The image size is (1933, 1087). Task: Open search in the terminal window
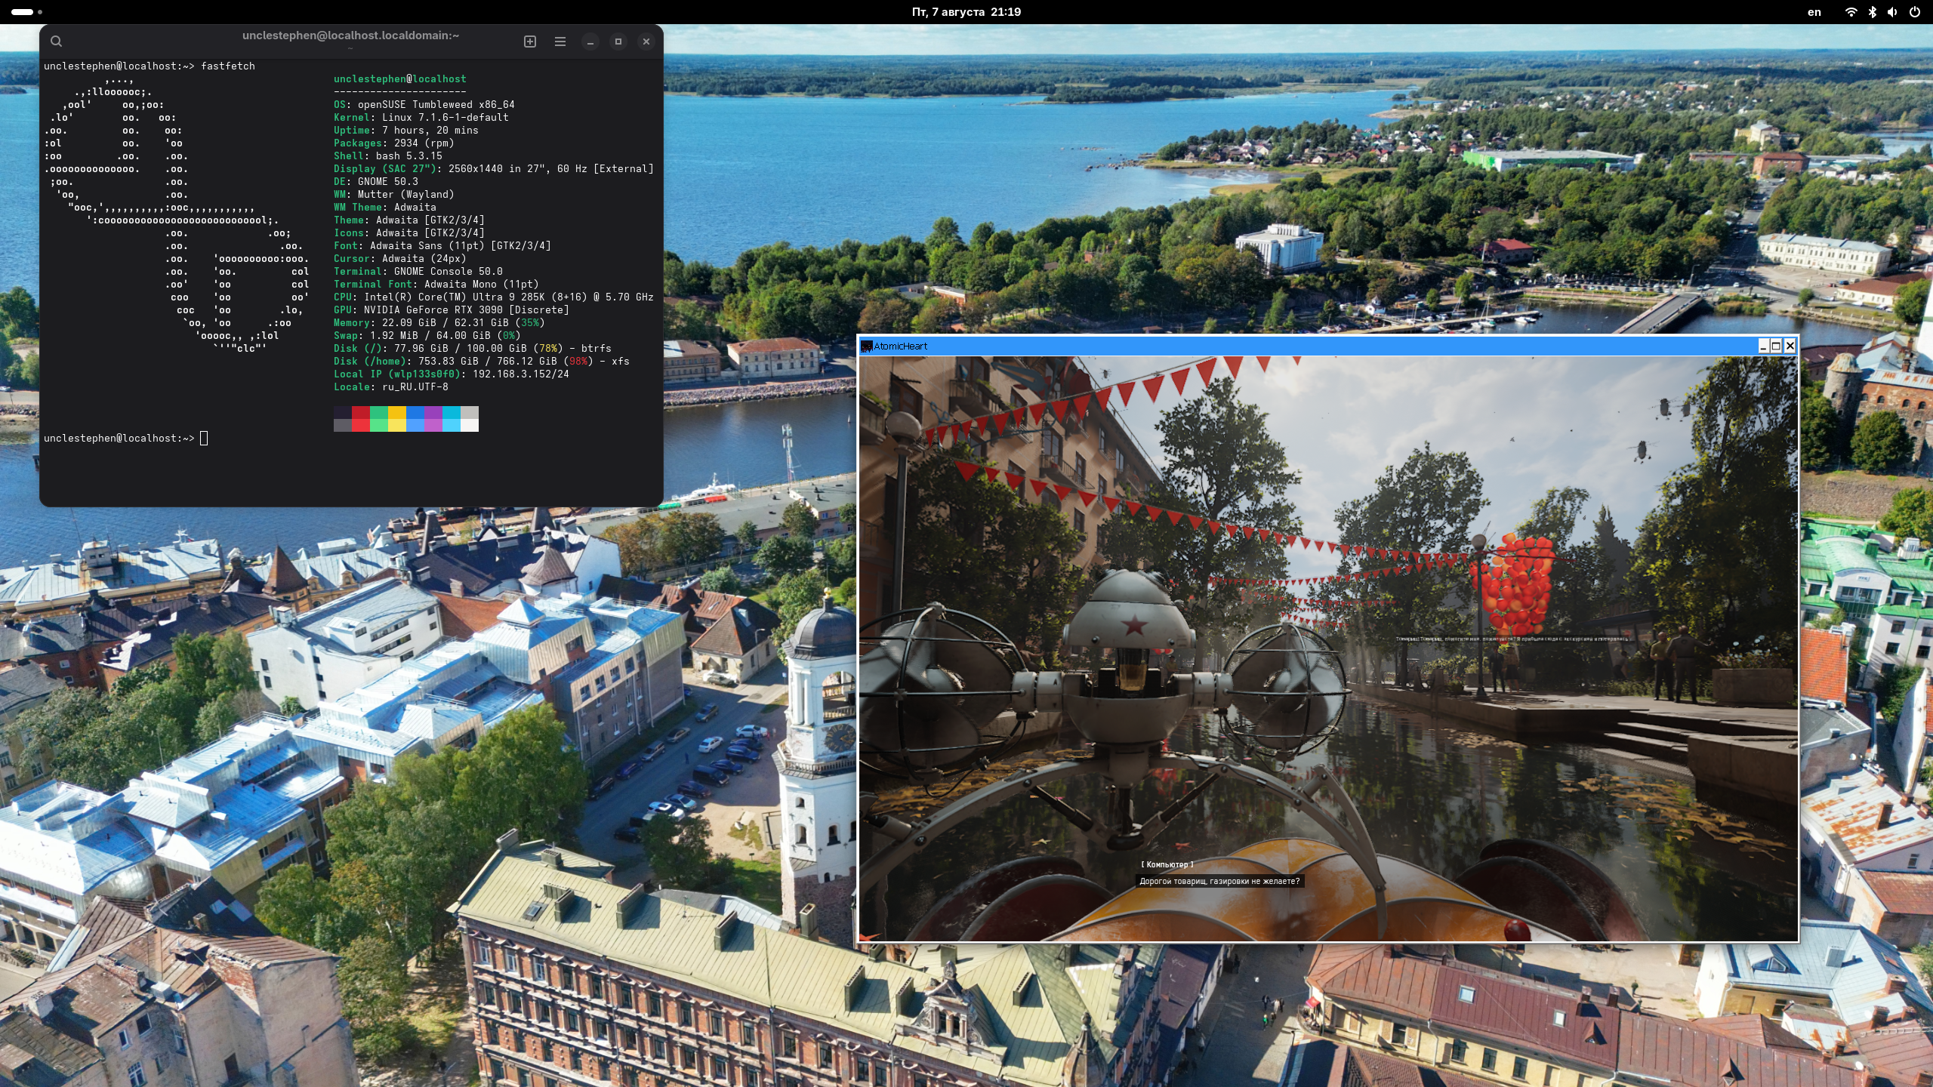pyautogui.click(x=56, y=42)
